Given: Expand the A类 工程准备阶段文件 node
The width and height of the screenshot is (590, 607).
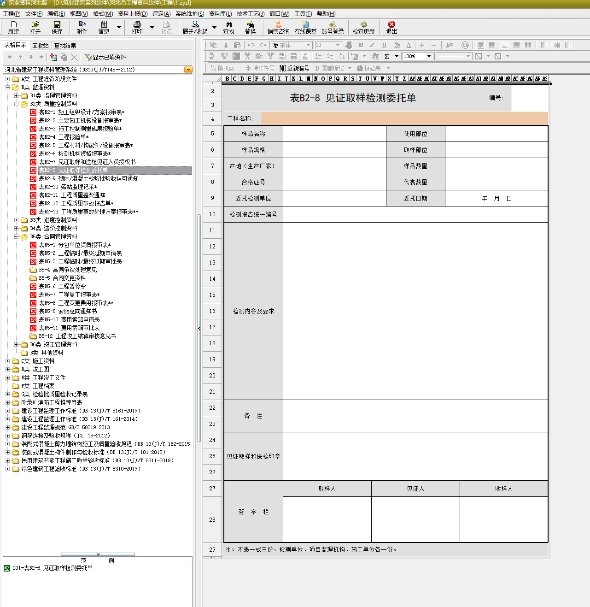Looking at the screenshot, I should click(x=7, y=79).
